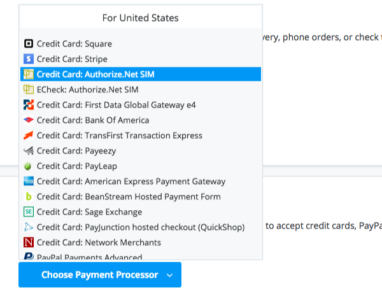
Task: Click the Bank Of America logo icon
Action: pyautogui.click(x=28, y=120)
